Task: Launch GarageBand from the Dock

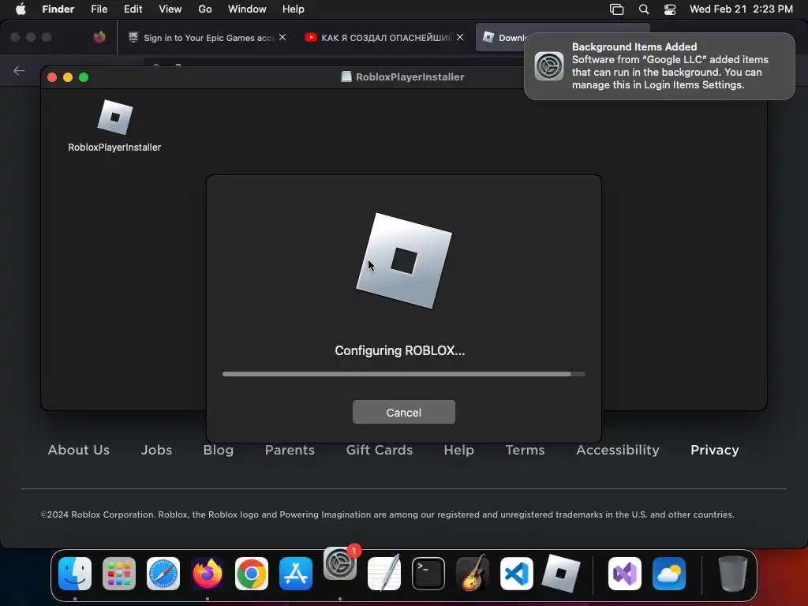Action: pyautogui.click(x=473, y=574)
